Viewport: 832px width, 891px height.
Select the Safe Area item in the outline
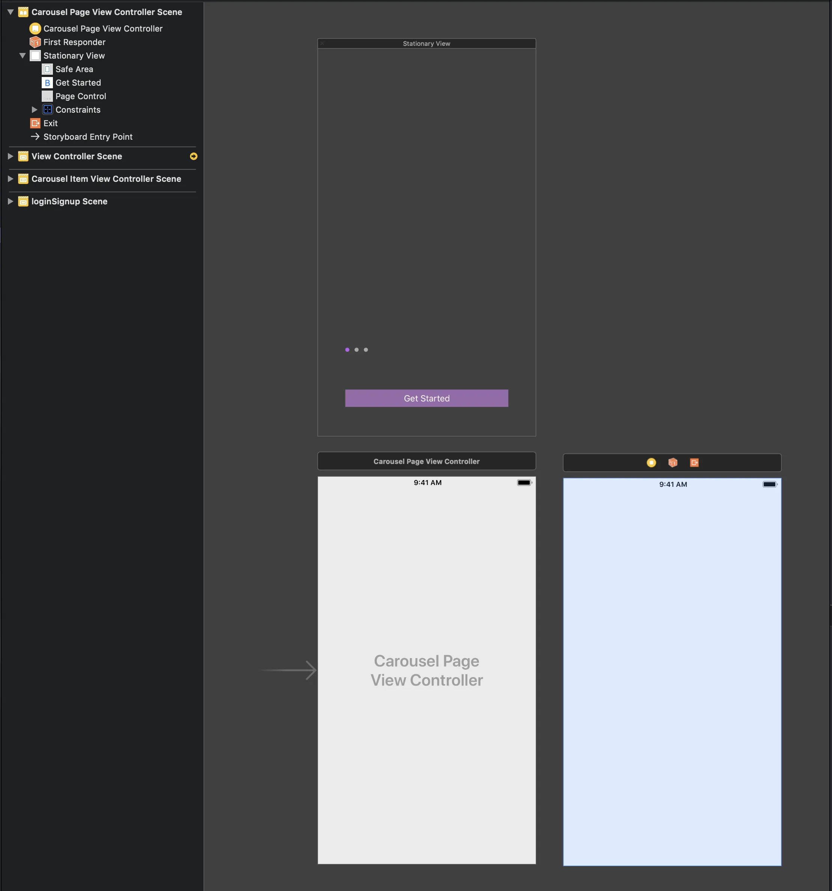(74, 69)
